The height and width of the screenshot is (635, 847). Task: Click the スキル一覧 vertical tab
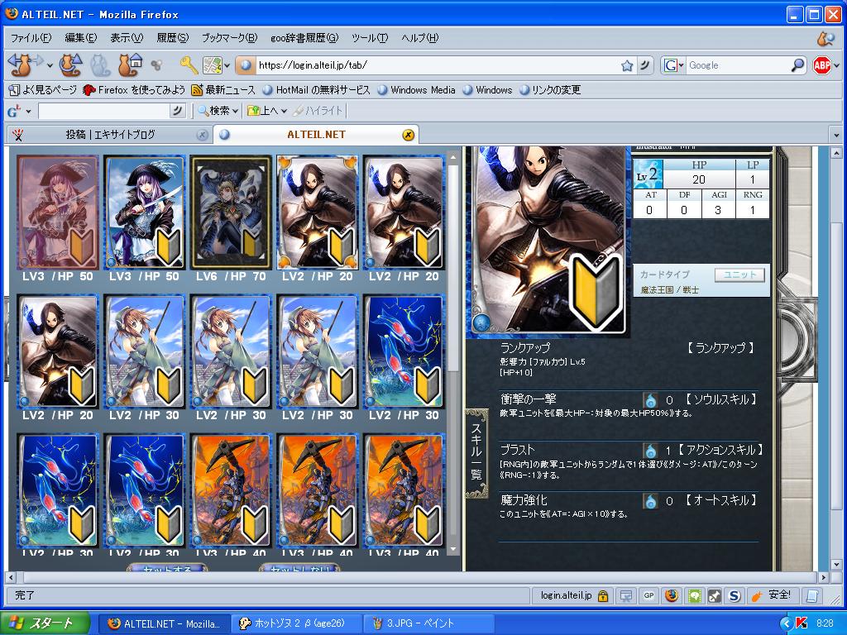pos(476,454)
